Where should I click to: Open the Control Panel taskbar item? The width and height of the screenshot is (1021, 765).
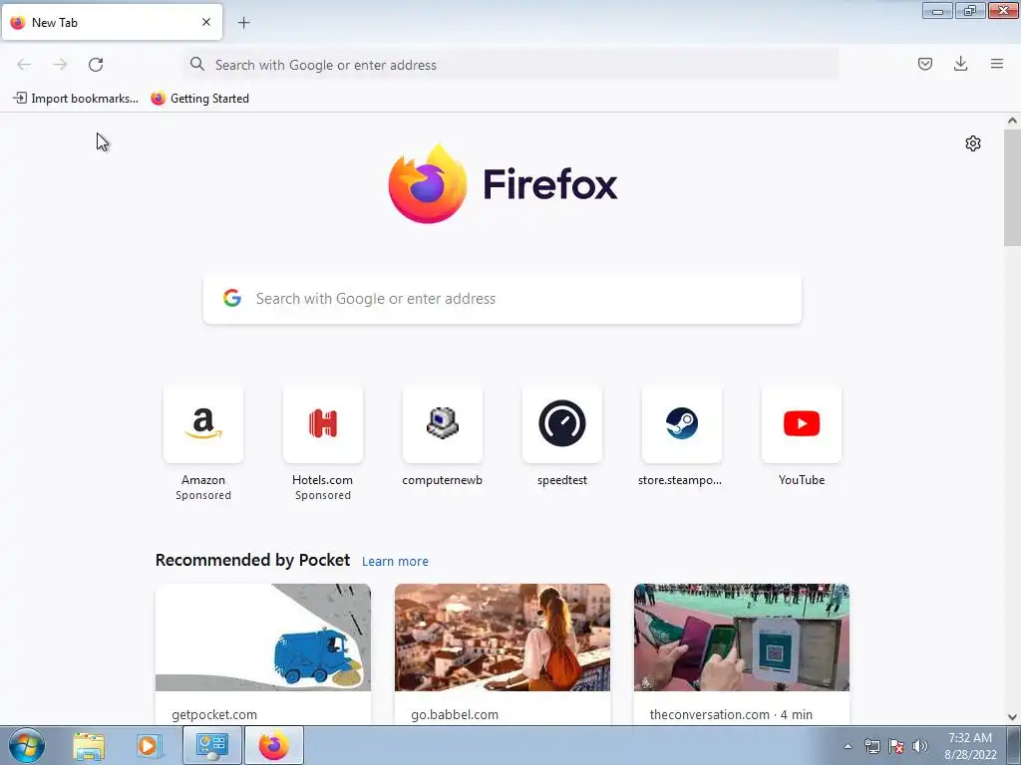click(211, 746)
